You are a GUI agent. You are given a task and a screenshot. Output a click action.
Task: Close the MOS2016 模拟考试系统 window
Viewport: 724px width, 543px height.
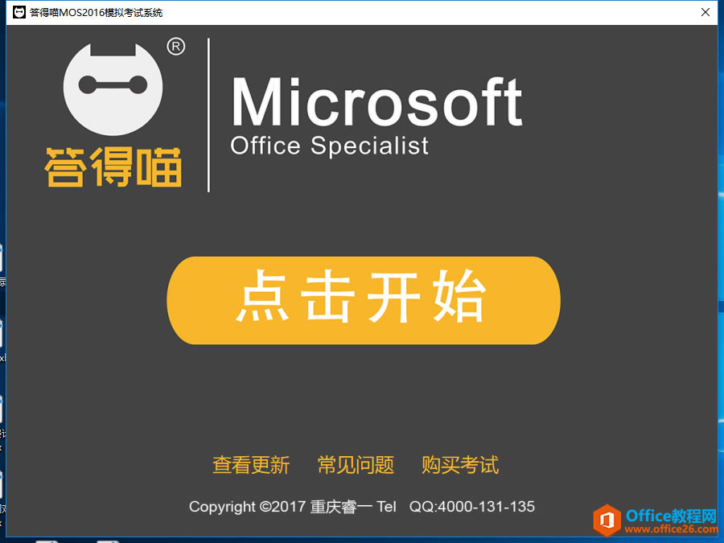click(x=705, y=12)
